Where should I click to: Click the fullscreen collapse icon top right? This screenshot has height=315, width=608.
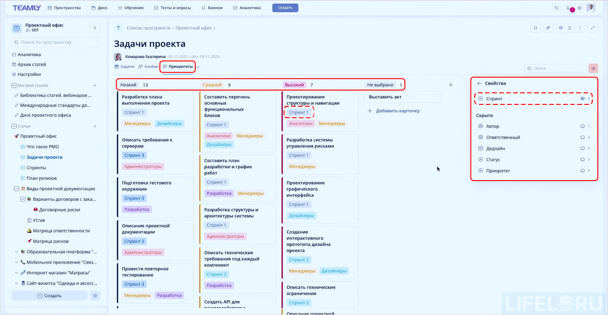click(593, 28)
